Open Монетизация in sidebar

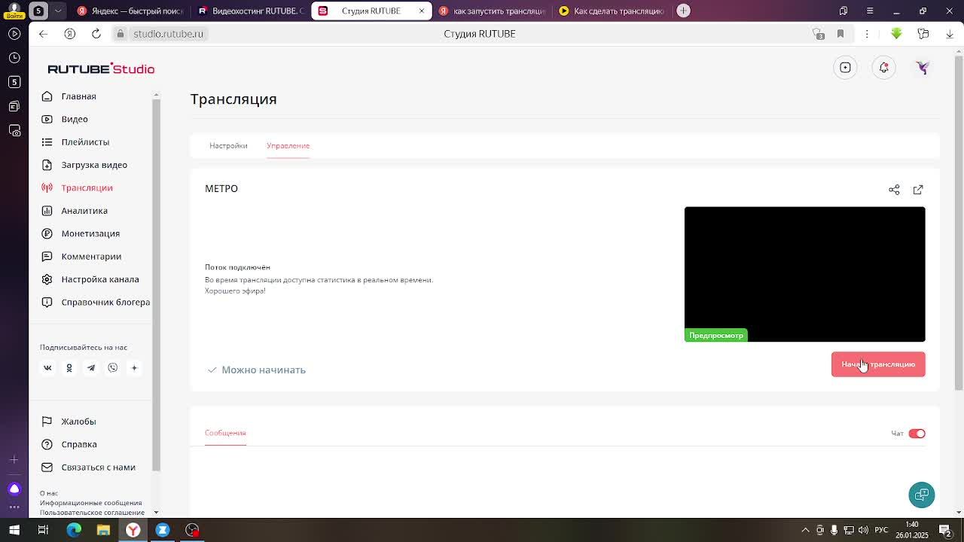(x=90, y=233)
